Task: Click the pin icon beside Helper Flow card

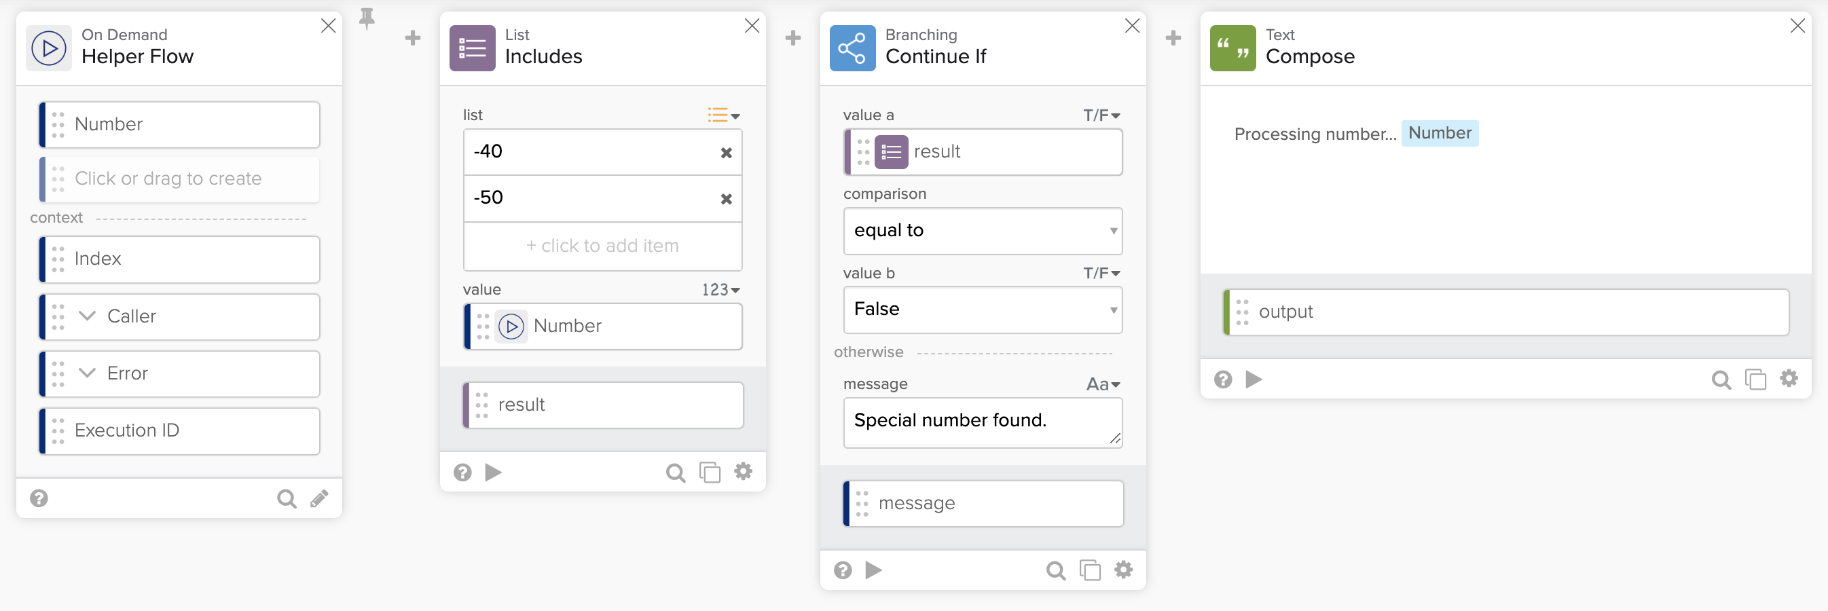Action: coord(366,18)
